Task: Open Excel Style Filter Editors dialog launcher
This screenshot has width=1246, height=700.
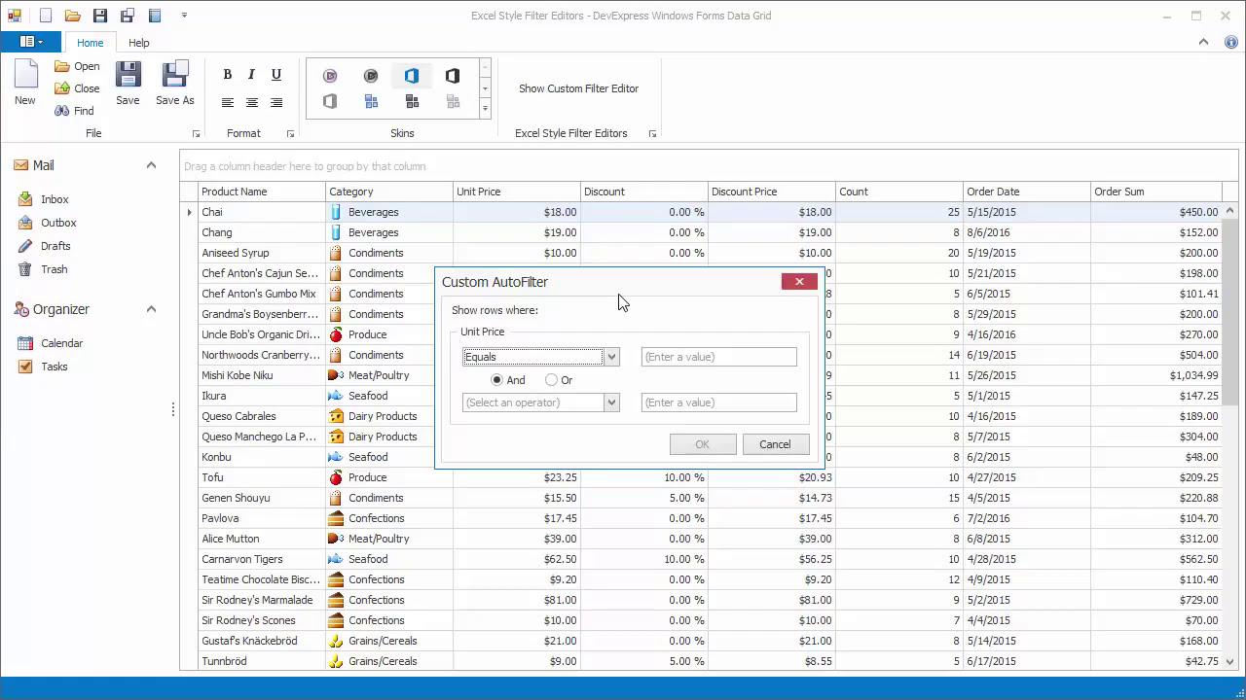Action: coord(652,134)
